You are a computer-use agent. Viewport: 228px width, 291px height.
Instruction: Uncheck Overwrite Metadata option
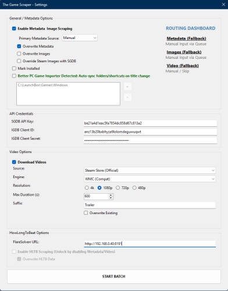(x=19, y=47)
